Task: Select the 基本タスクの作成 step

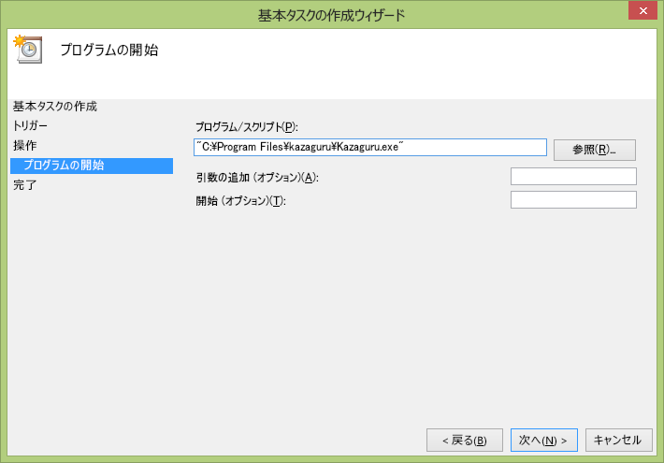Action: (x=55, y=107)
